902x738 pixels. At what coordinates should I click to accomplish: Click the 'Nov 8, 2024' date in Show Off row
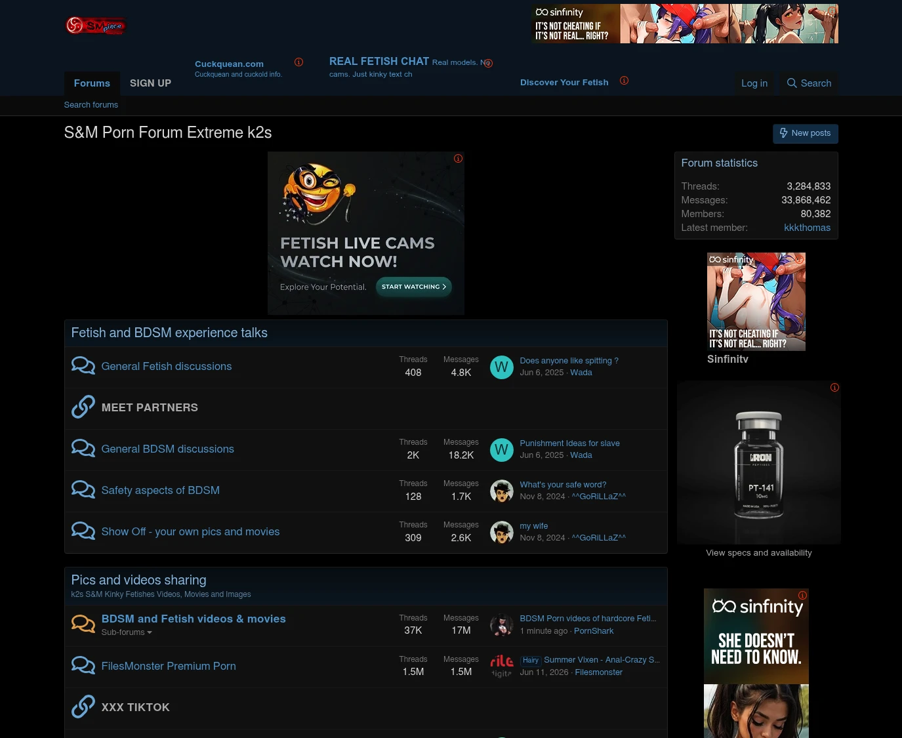click(x=543, y=538)
